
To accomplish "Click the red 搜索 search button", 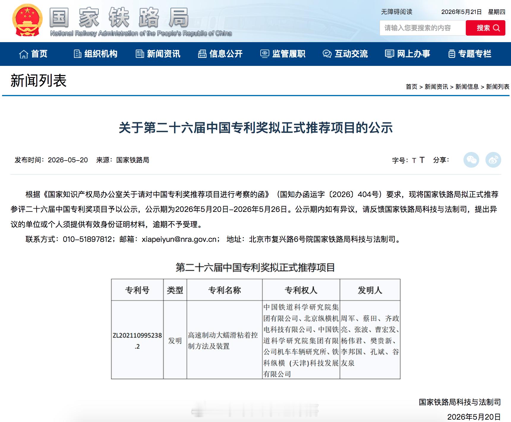I will 485,28.
